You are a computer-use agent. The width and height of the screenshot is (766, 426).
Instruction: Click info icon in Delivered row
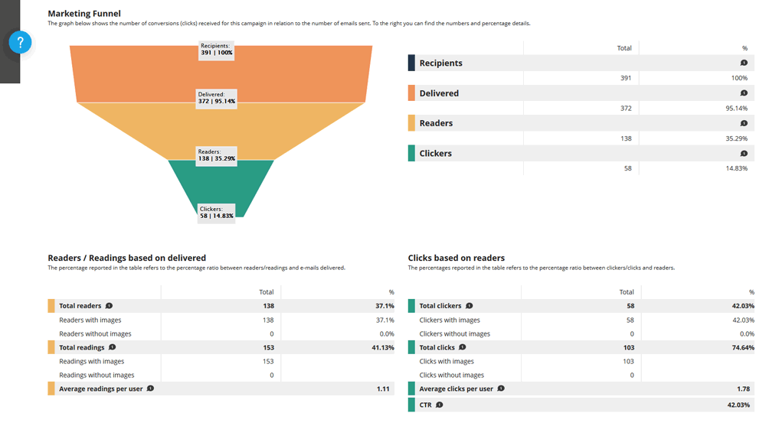pos(743,93)
